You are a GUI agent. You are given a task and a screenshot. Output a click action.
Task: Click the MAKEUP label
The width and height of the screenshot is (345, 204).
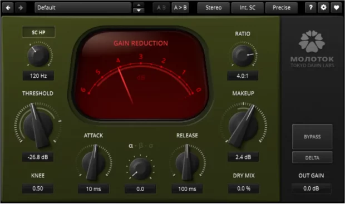tap(243, 93)
